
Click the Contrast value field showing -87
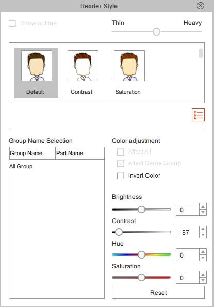pyautogui.click(x=188, y=232)
